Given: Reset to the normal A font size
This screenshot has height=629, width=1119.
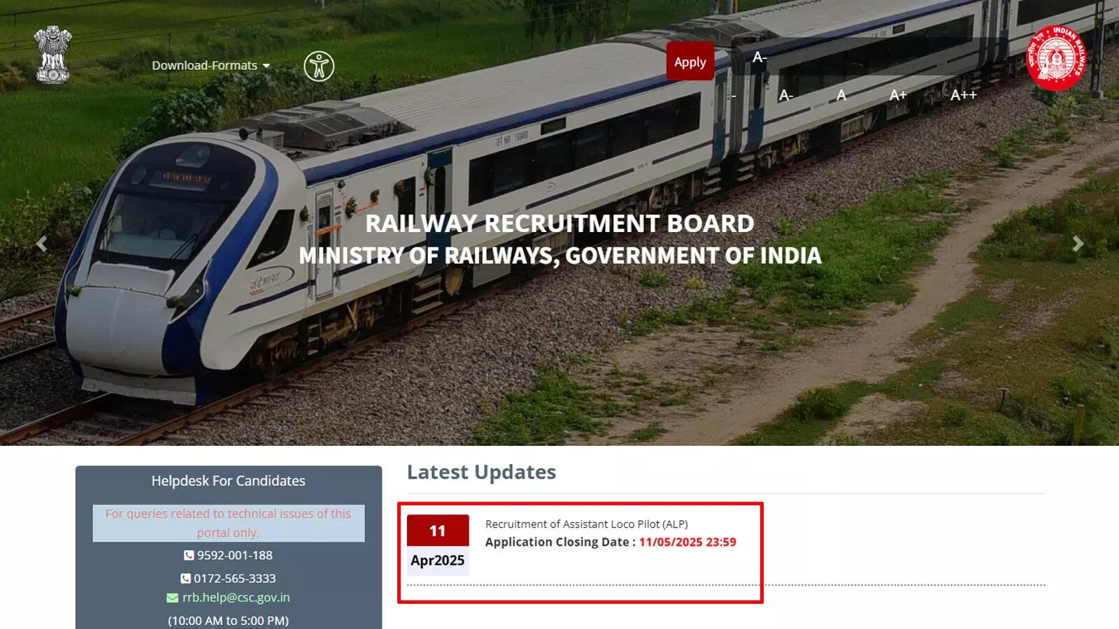Looking at the screenshot, I should click(841, 95).
